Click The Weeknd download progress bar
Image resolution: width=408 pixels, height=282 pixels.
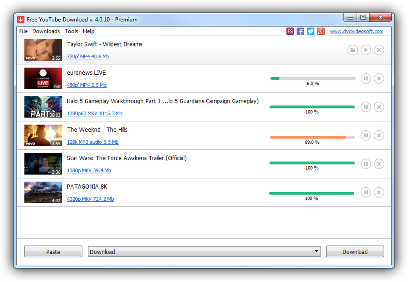[312, 137]
